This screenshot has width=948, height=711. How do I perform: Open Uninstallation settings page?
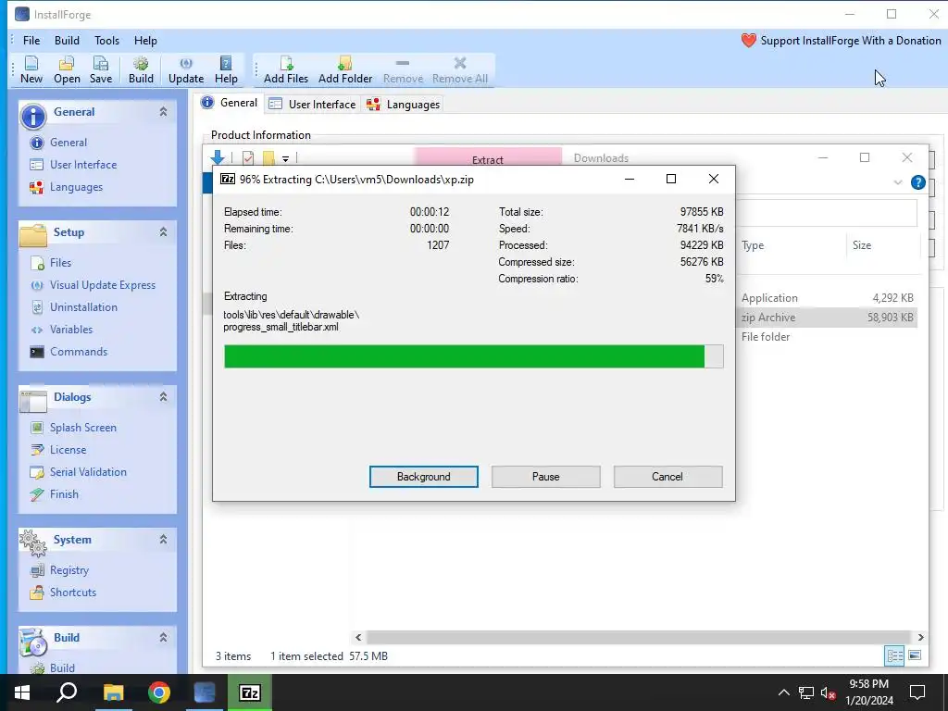point(74,307)
